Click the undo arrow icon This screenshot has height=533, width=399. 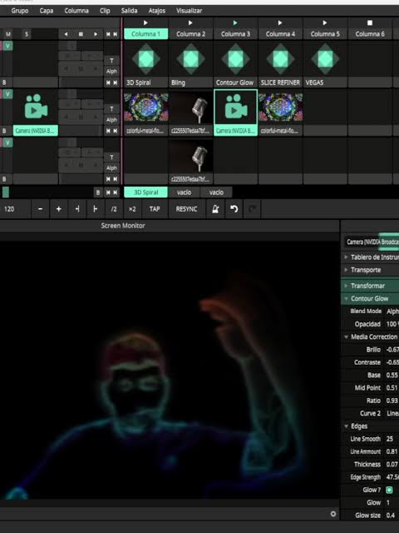pyautogui.click(x=234, y=209)
